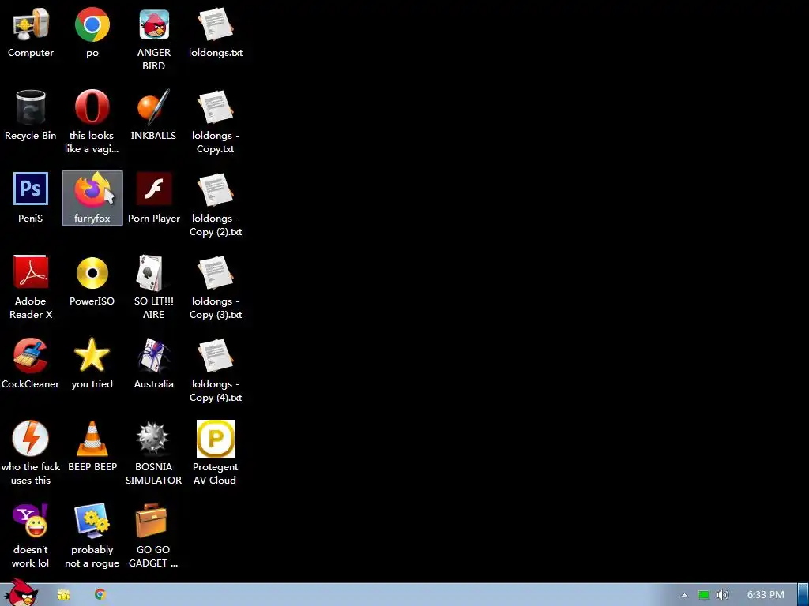Click the Show desktop button
The width and height of the screenshot is (809, 606).
tap(803, 595)
